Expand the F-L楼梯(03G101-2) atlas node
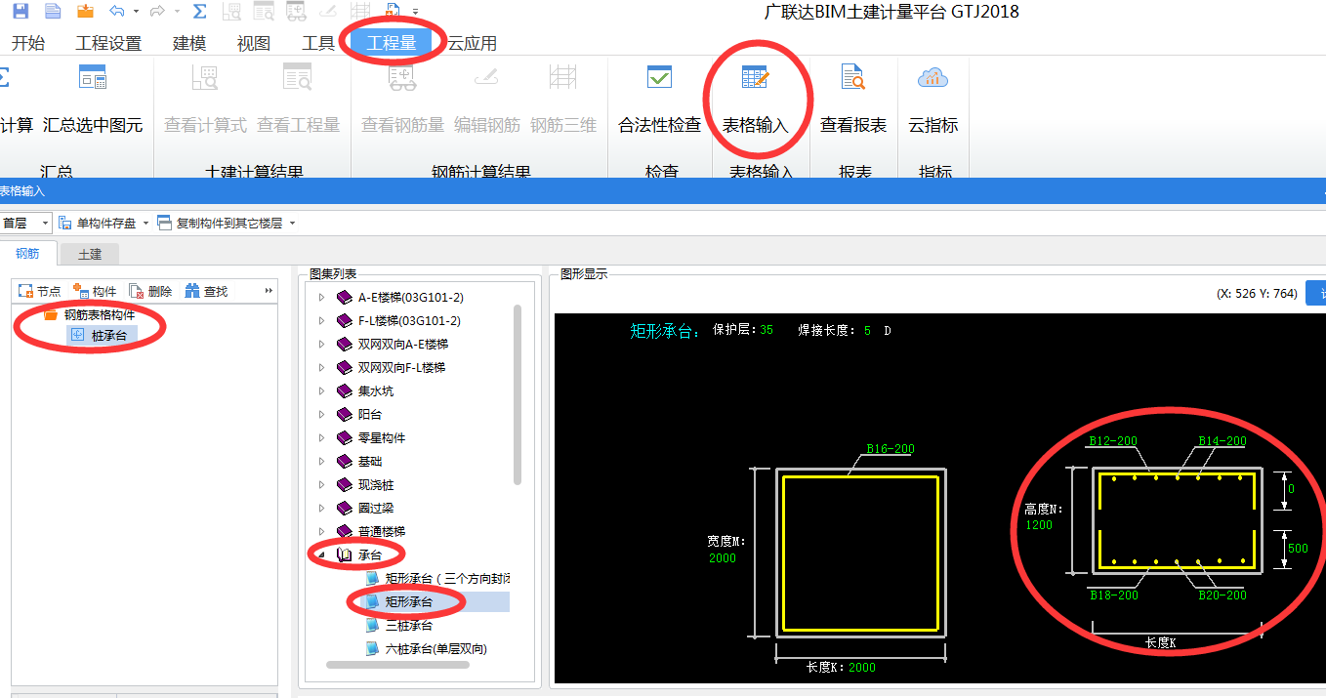Screen dimensions: 1326x698 point(321,320)
